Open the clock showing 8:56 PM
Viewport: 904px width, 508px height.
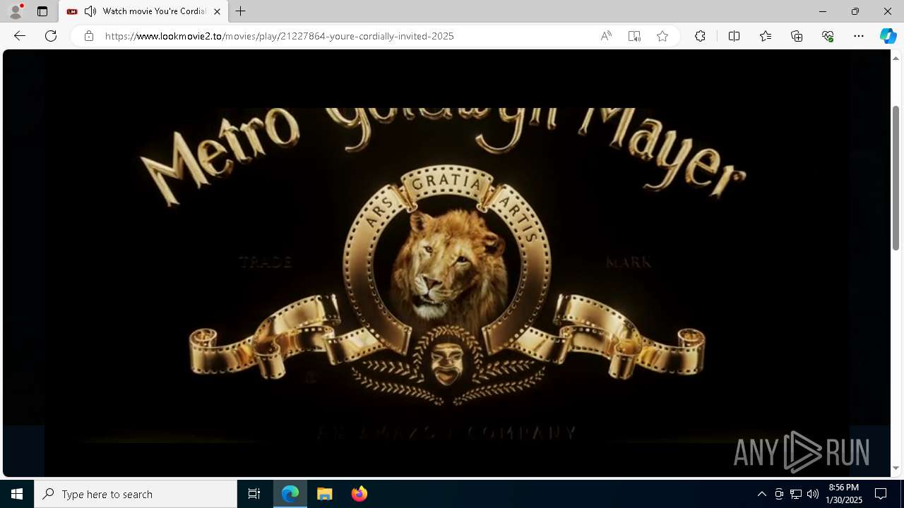845,494
